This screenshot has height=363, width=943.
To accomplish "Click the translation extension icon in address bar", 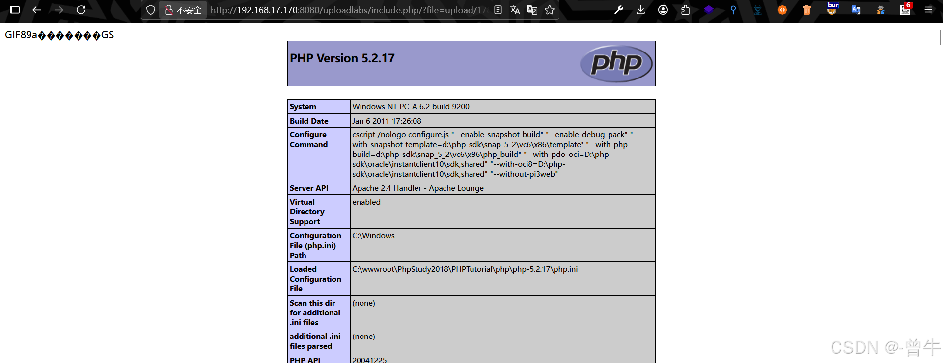I will point(532,10).
